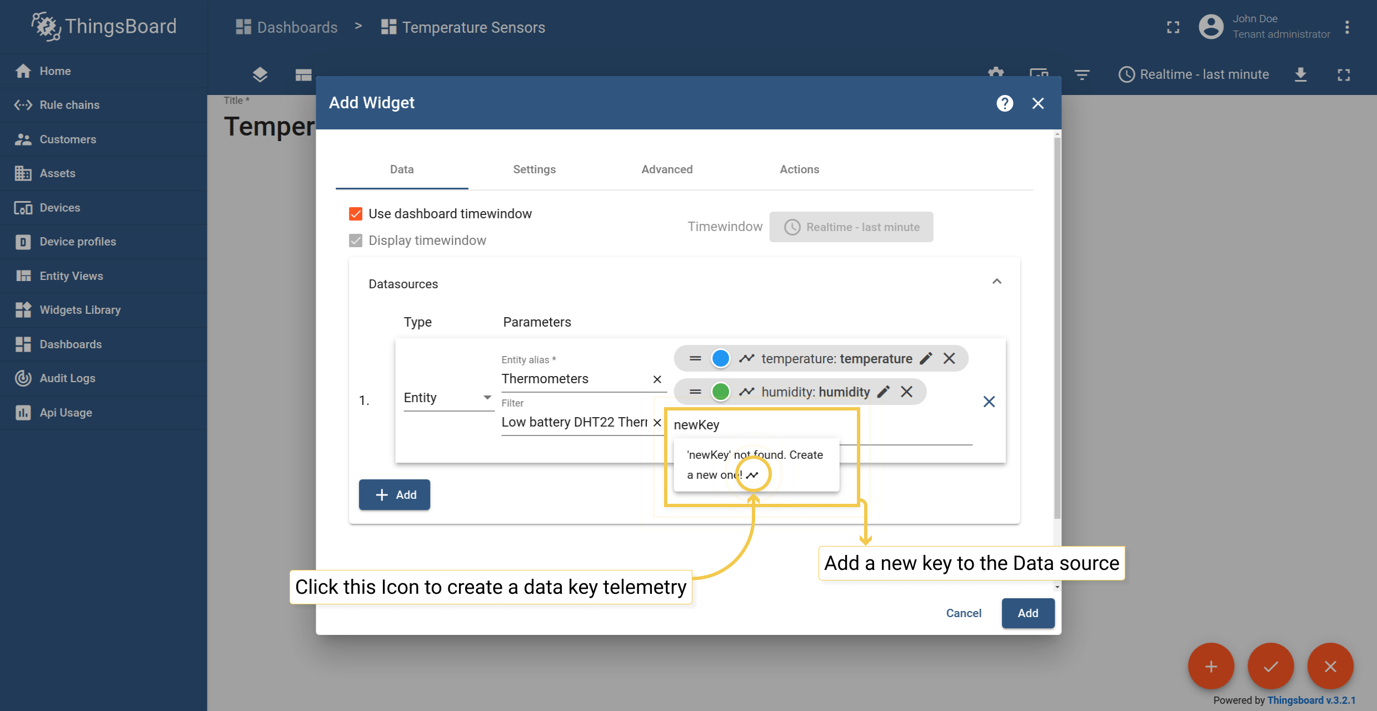The height and width of the screenshot is (711, 1377).
Task: Close the Add Widget dialog
Action: 1038,103
